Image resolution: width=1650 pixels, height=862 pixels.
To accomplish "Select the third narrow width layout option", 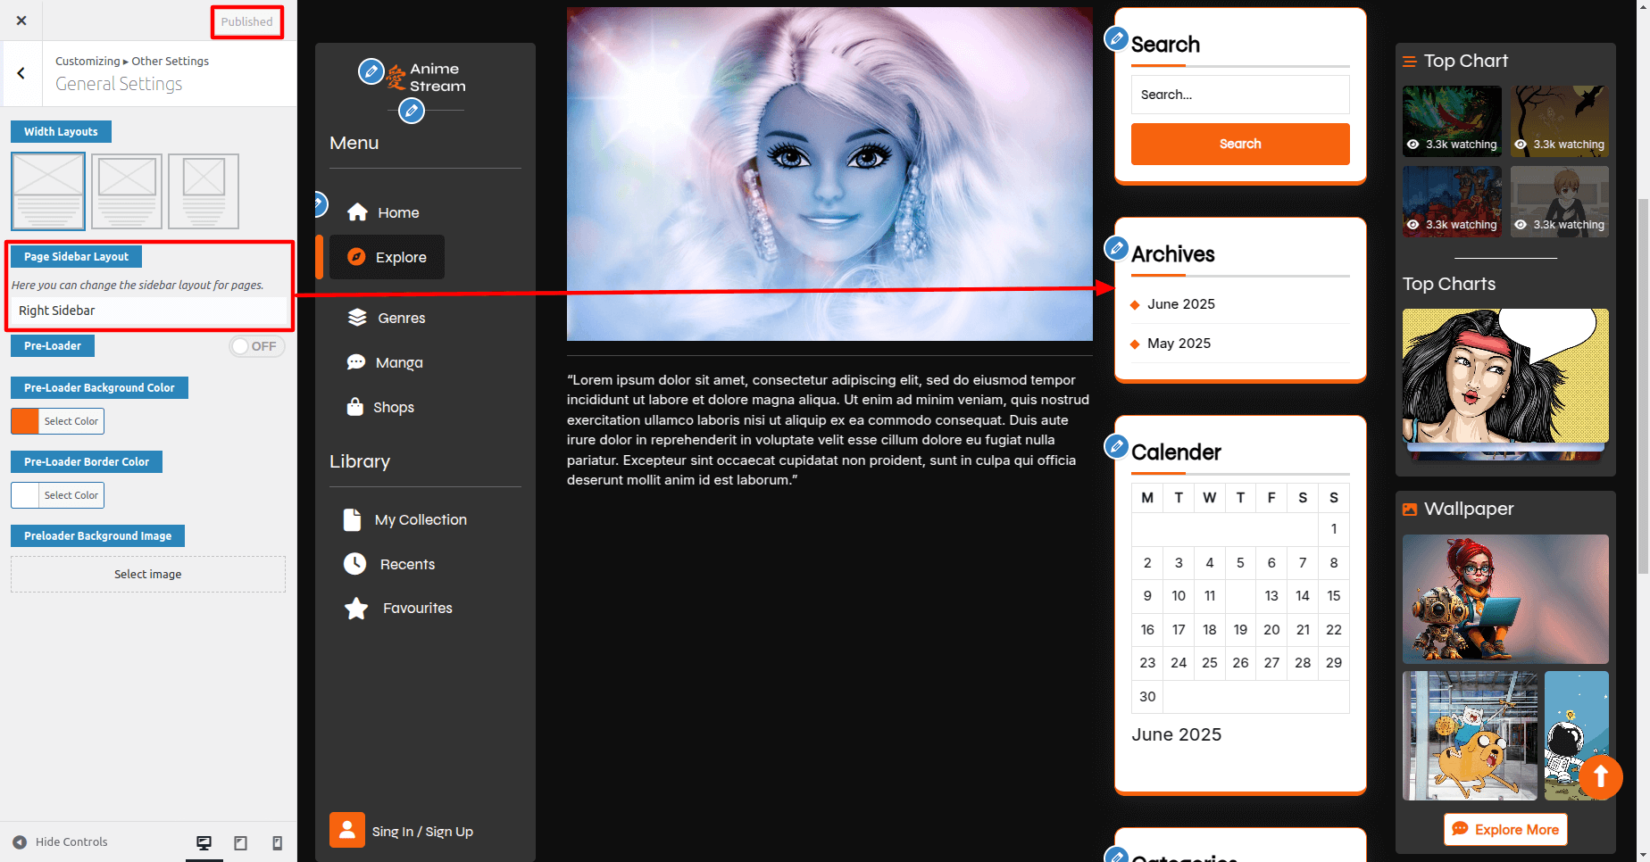I will 204,191.
